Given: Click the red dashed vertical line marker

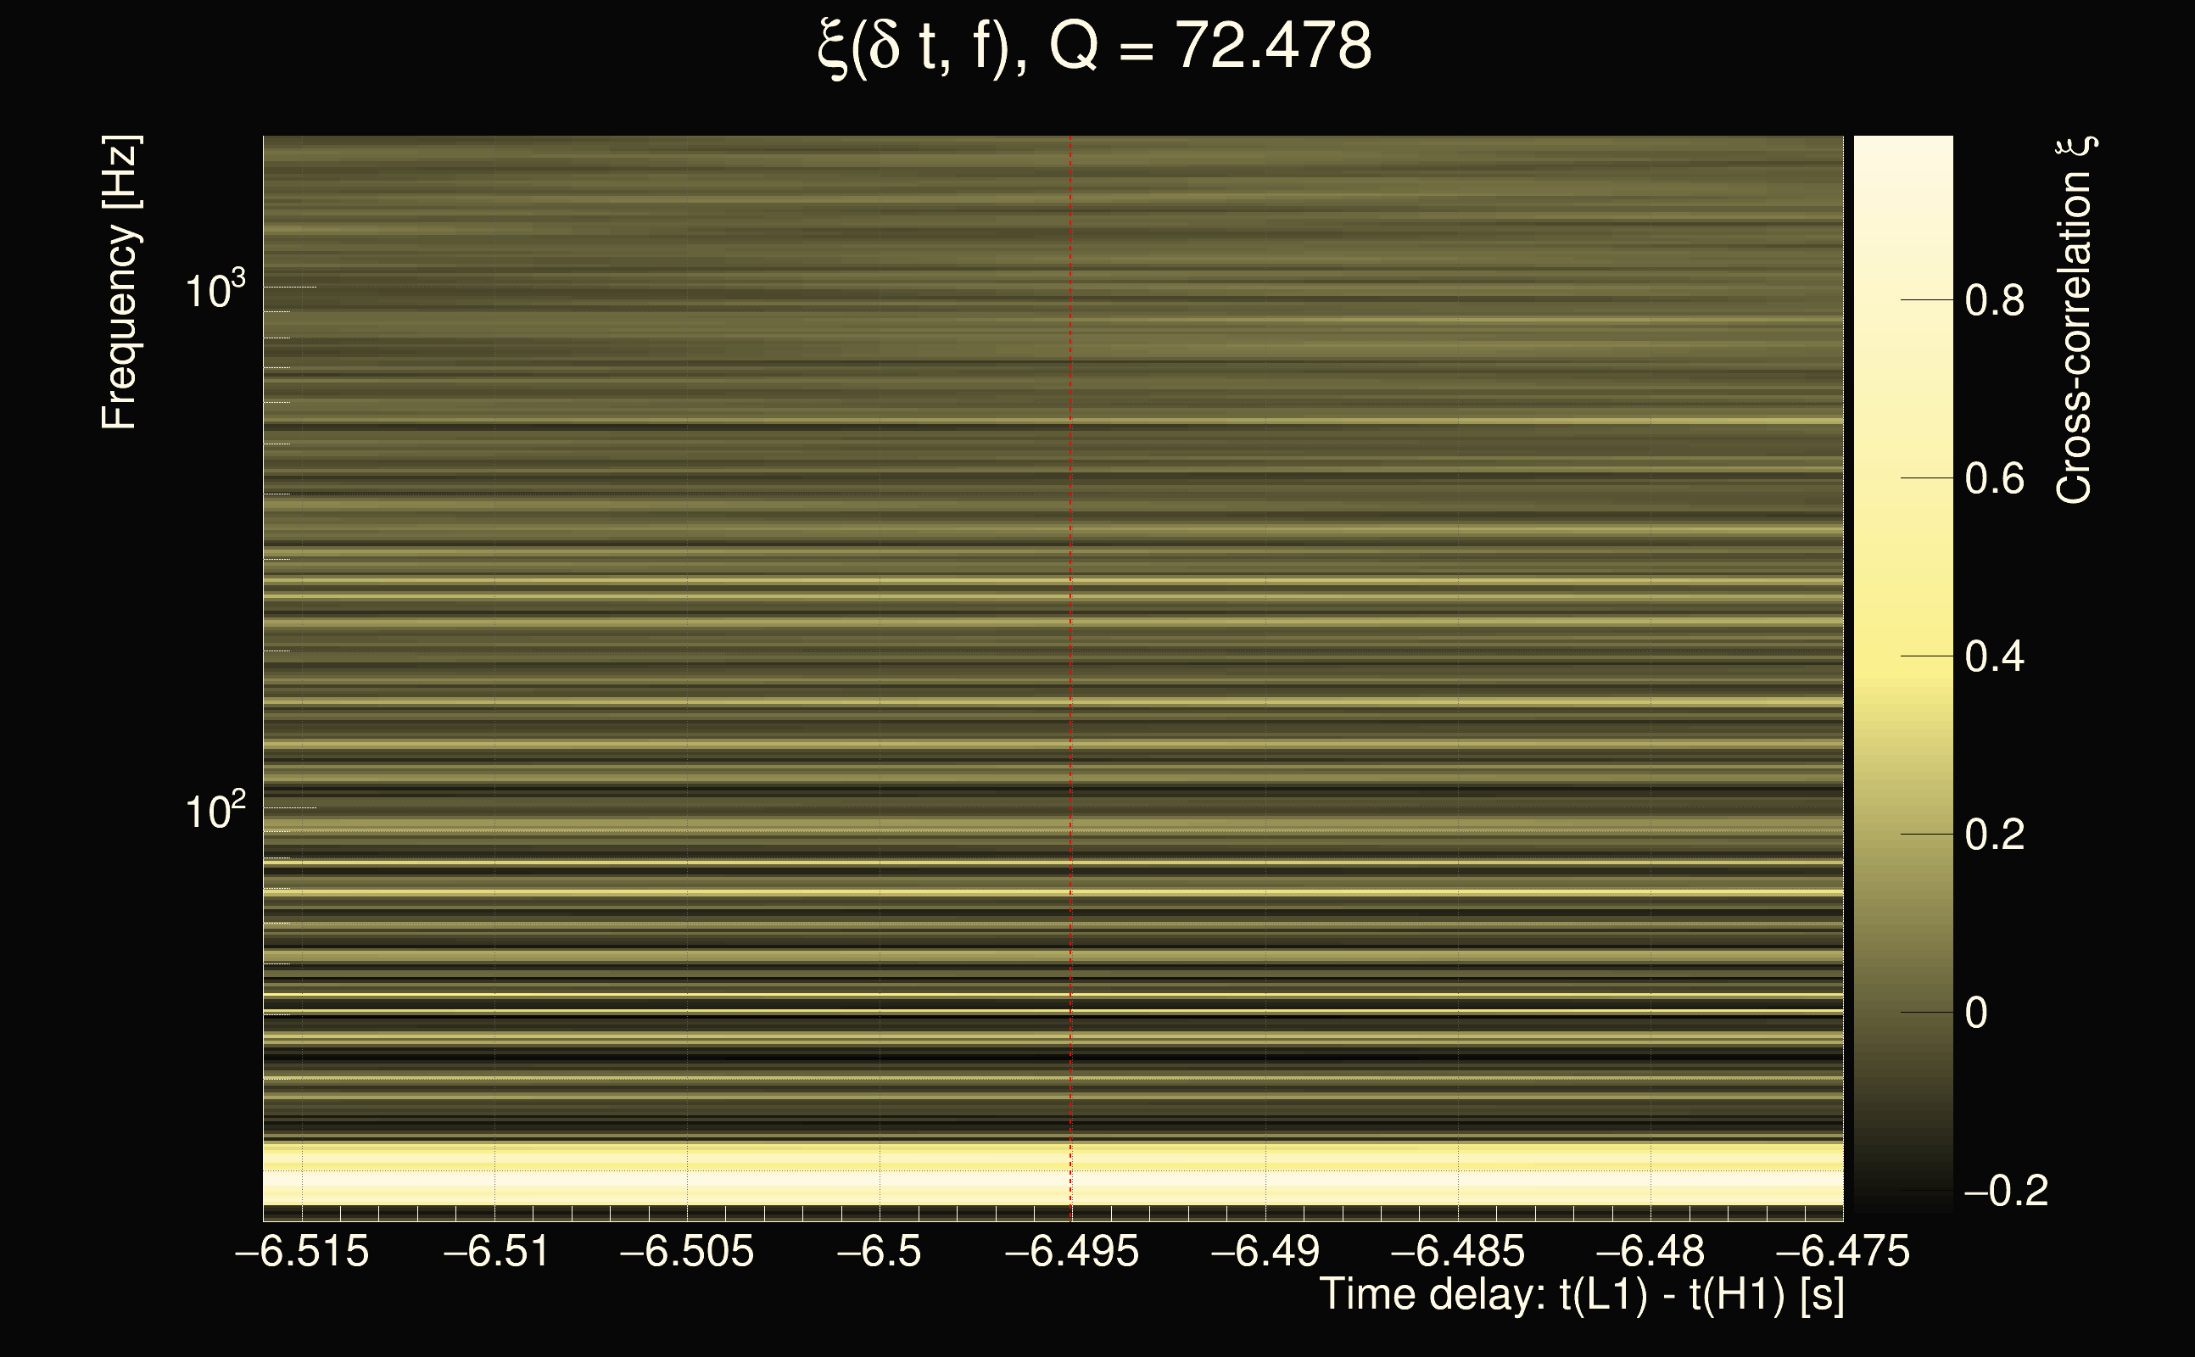Looking at the screenshot, I should (x=1070, y=628).
